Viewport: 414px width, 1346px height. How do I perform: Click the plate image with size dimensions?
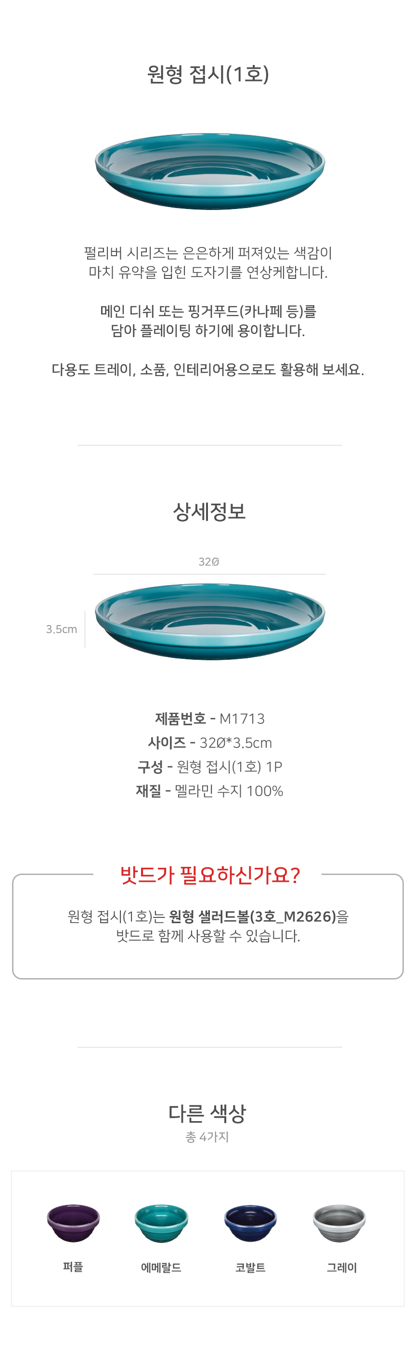[x=210, y=621]
